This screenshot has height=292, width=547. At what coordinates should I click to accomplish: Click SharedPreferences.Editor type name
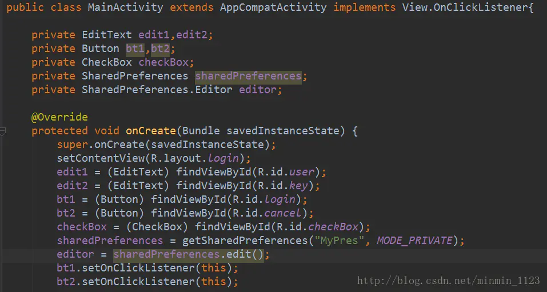157,90
